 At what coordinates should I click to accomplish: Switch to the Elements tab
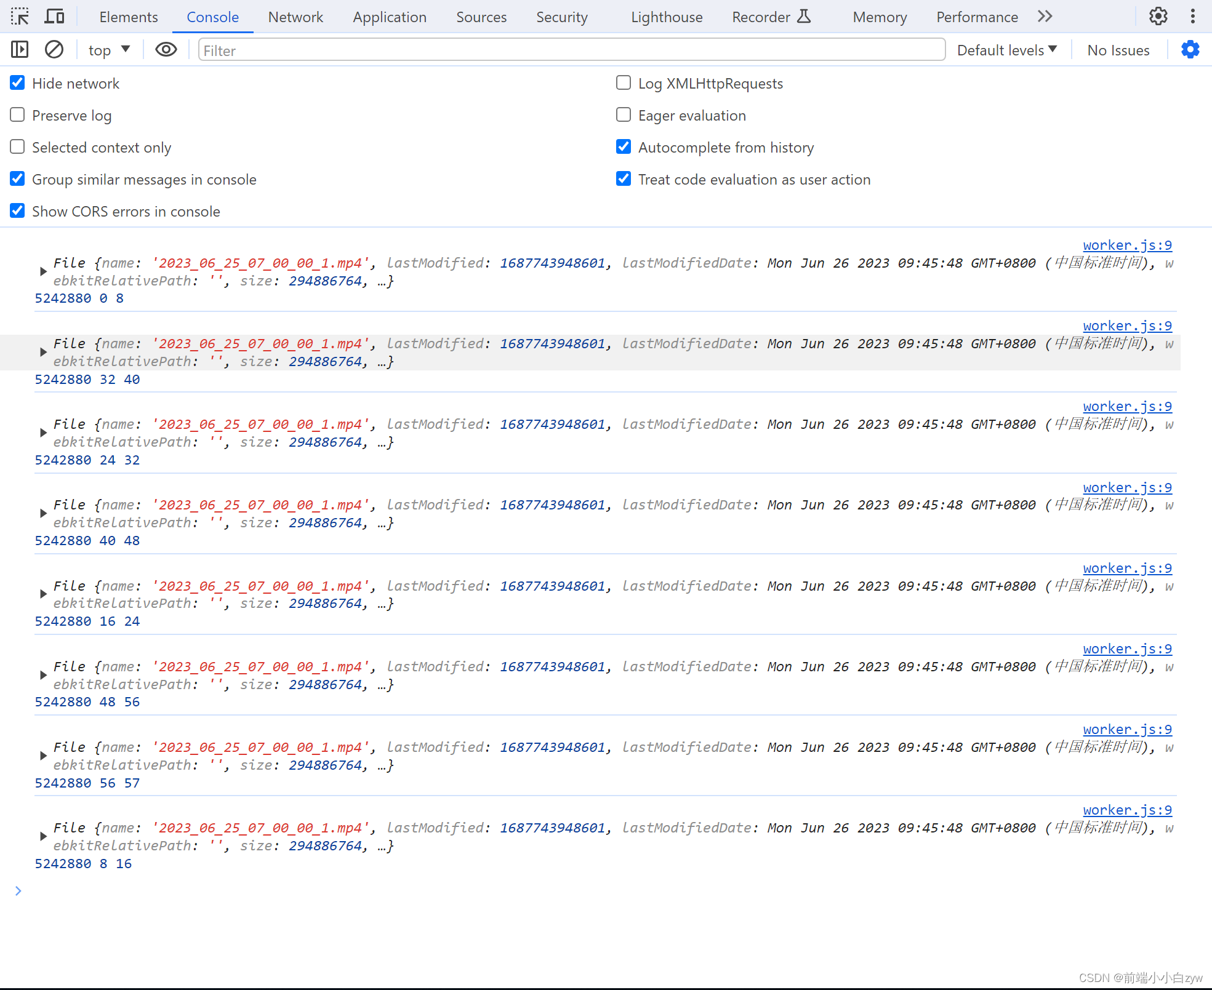[x=129, y=17]
